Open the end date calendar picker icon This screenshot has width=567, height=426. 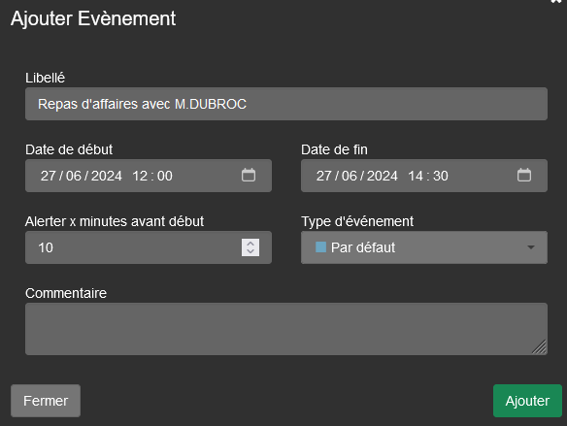pyautogui.click(x=524, y=176)
